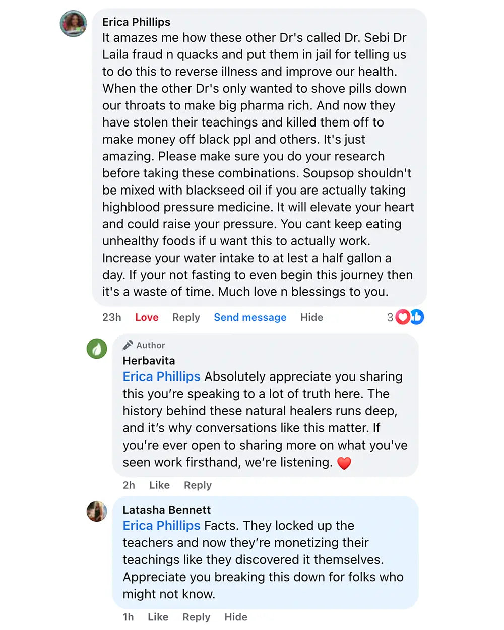Hide Erica Phillips' comment
504x630 pixels.
tap(311, 317)
